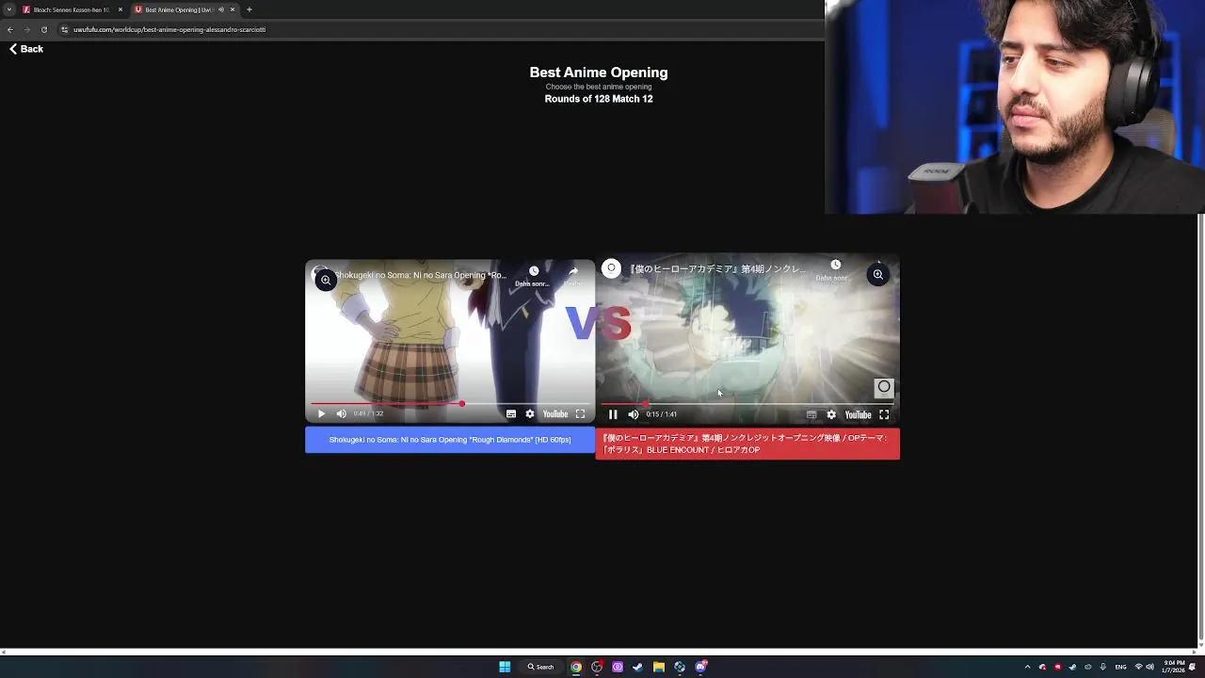
Task: Click channel watermark on right video
Action: tap(884, 387)
